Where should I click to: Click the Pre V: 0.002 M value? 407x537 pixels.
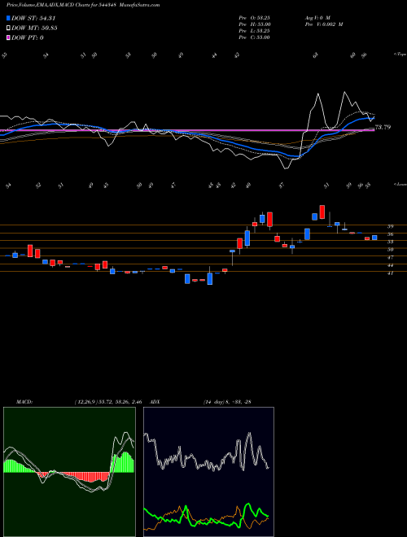(x=324, y=24)
